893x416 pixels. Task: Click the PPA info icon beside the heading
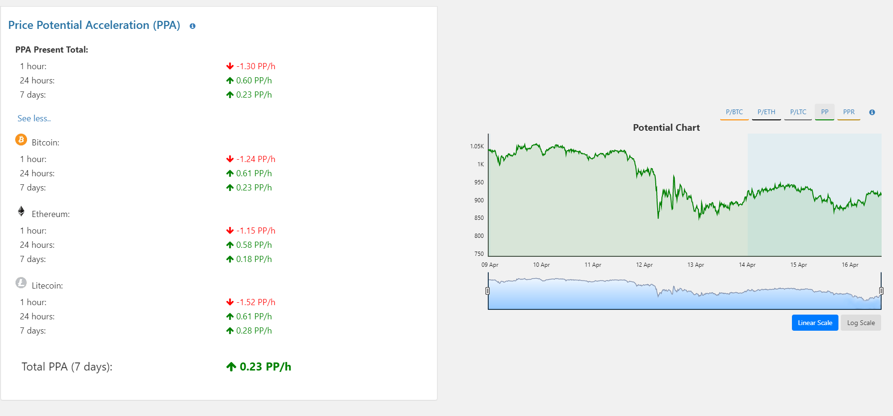(x=193, y=26)
